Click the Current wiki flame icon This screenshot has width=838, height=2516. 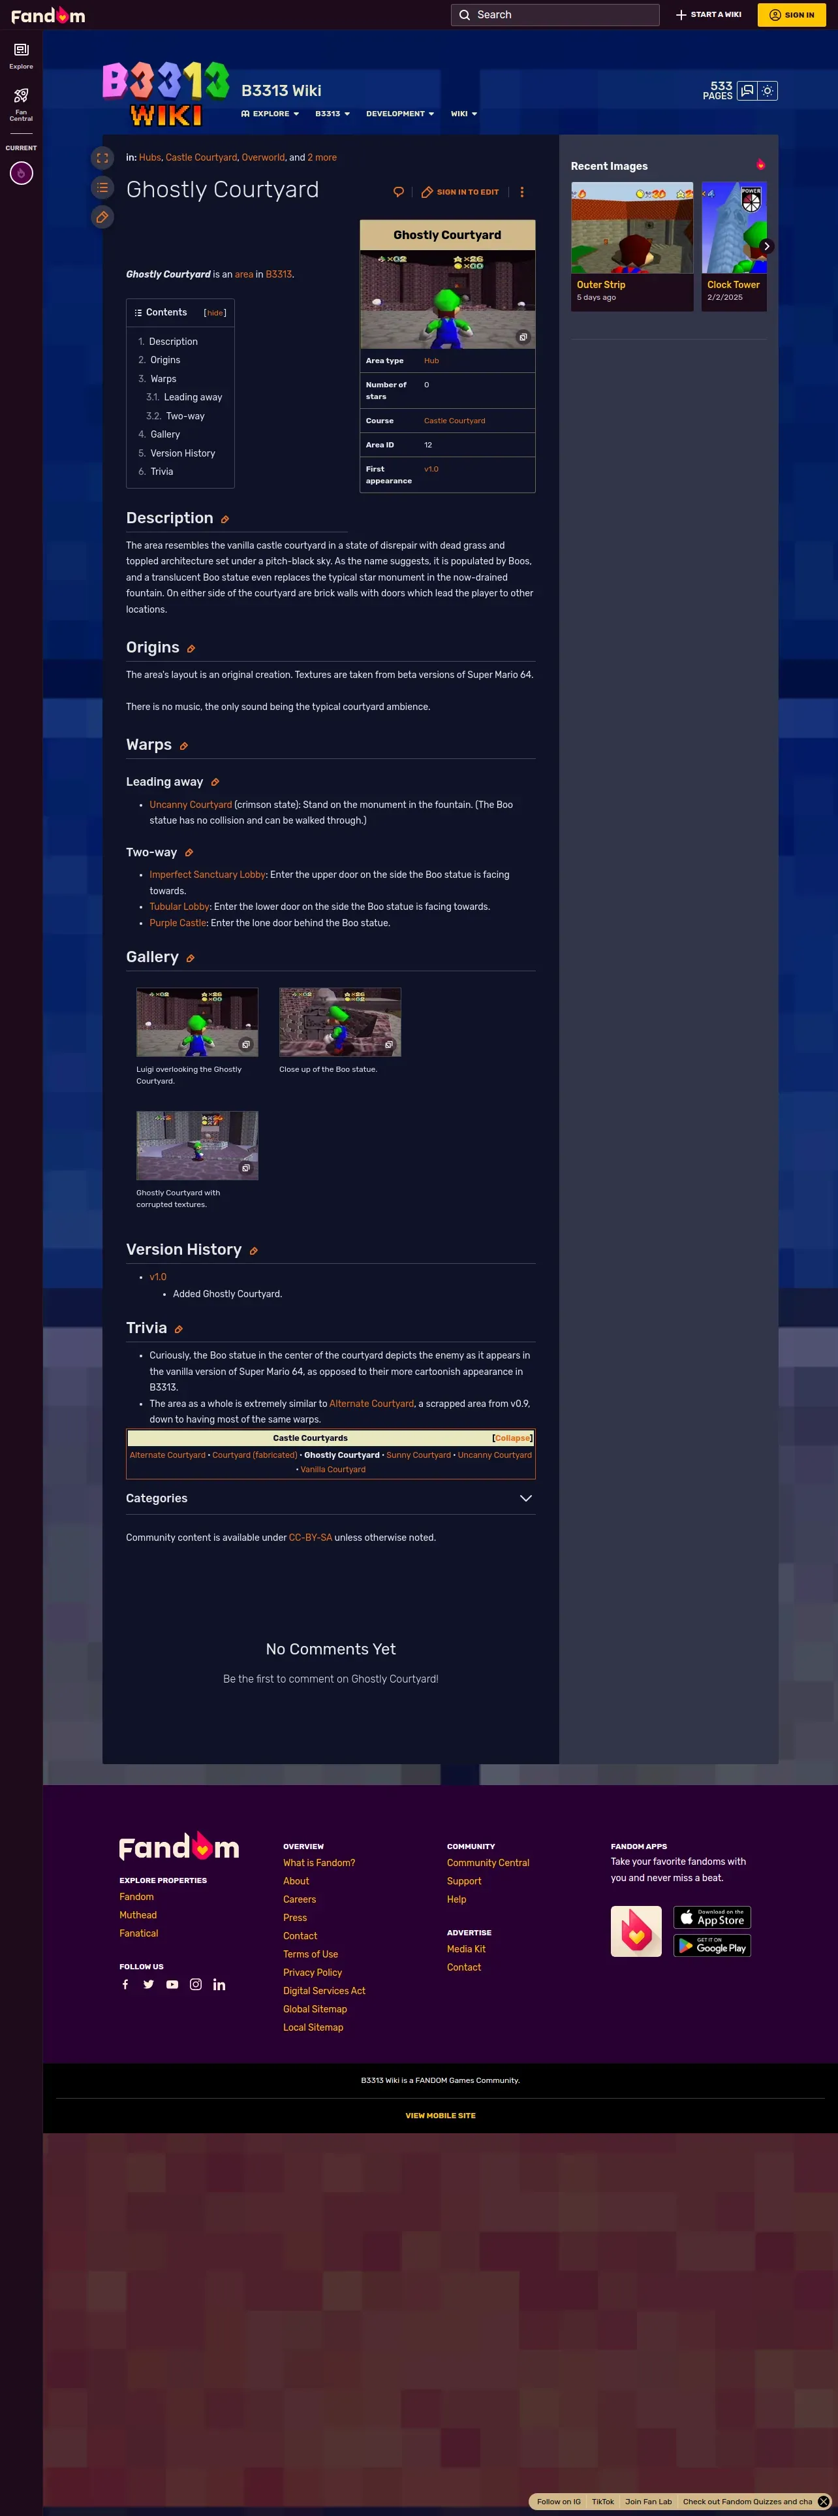click(22, 173)
